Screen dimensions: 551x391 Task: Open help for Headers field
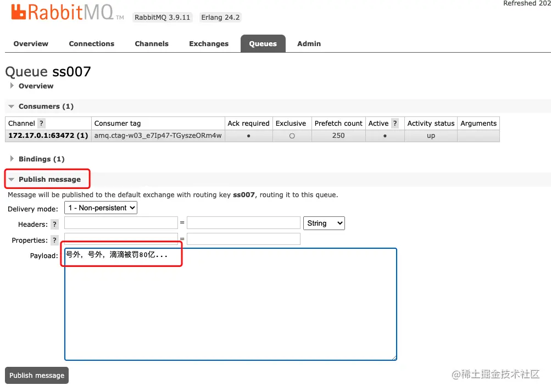tap(54, 225)
